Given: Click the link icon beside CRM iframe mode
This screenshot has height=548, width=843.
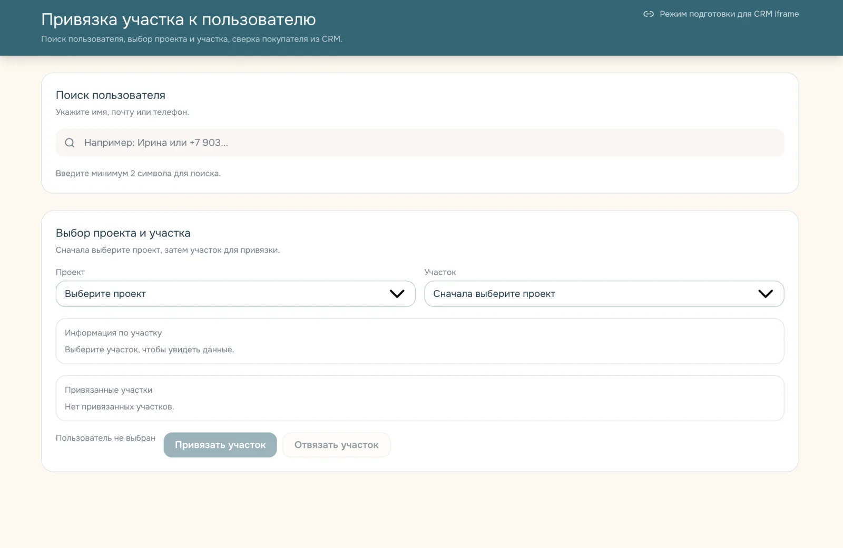Looking at the screenshot, I should pyautogui.click(x=649, y=14).
